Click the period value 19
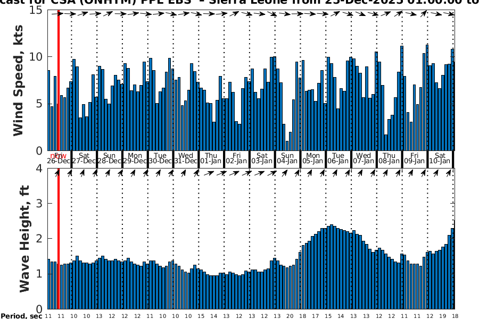This screenshot has height=319, width=479. 441,316
